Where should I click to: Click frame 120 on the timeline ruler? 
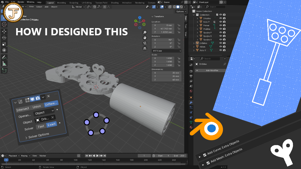tap(90, 160)
